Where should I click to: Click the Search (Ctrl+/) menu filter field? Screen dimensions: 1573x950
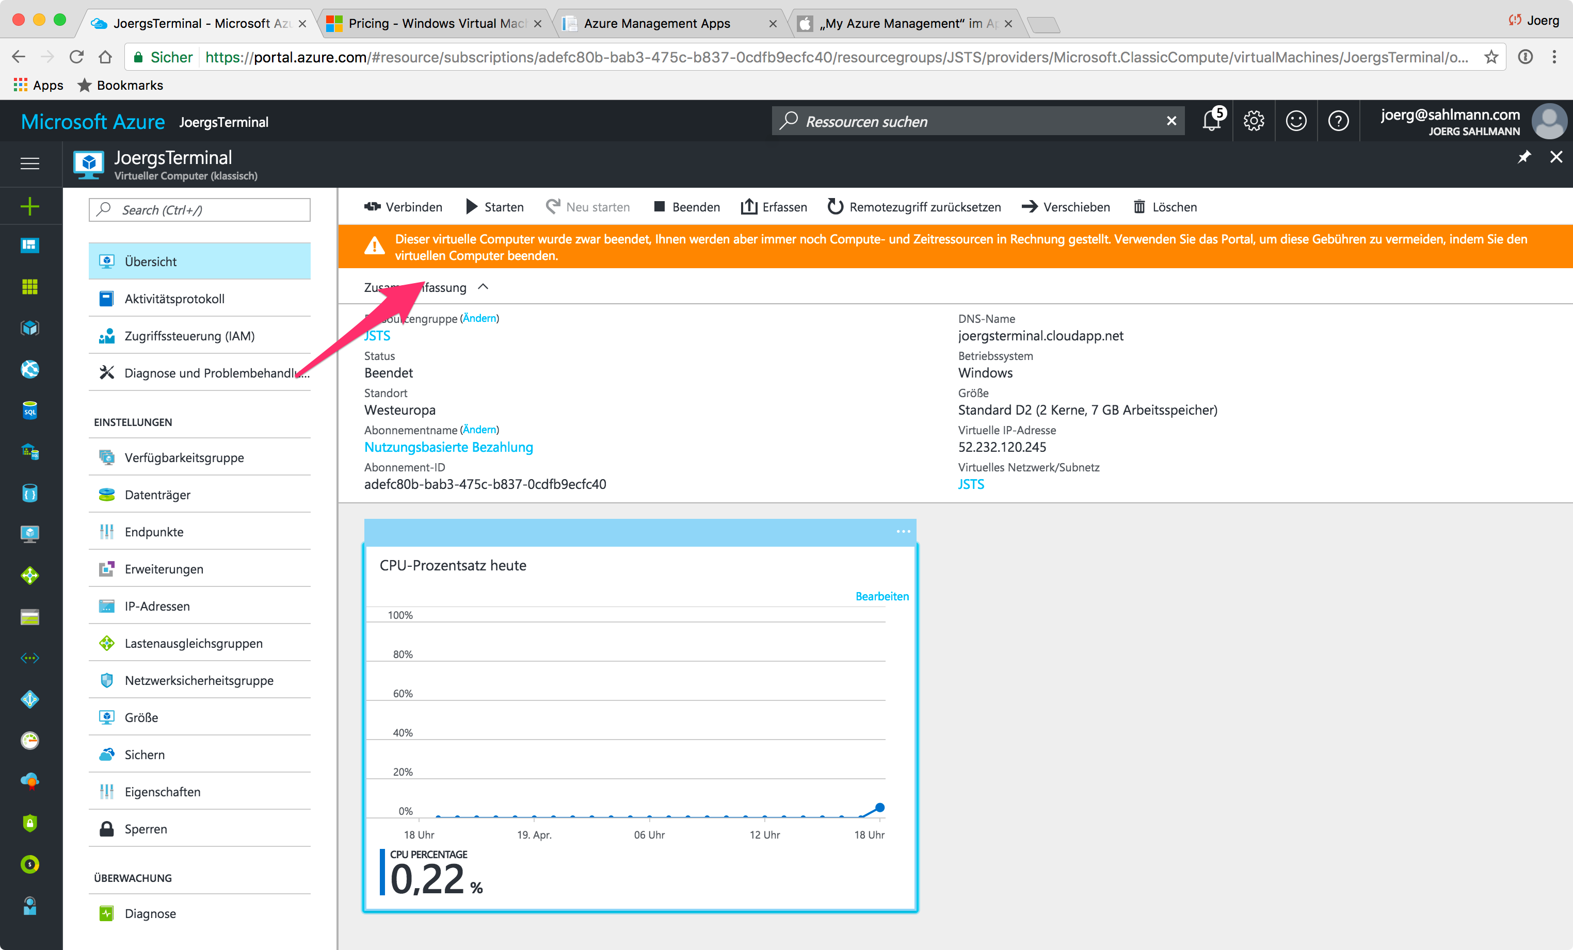click(199, 210)
